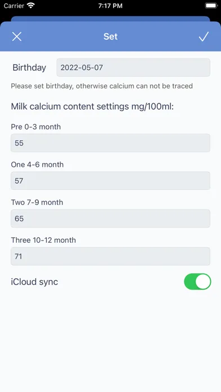The height and width of the screenshot is (392, 221).
Task: Close the Set screen with the X icon
Action: coord(17,37)
